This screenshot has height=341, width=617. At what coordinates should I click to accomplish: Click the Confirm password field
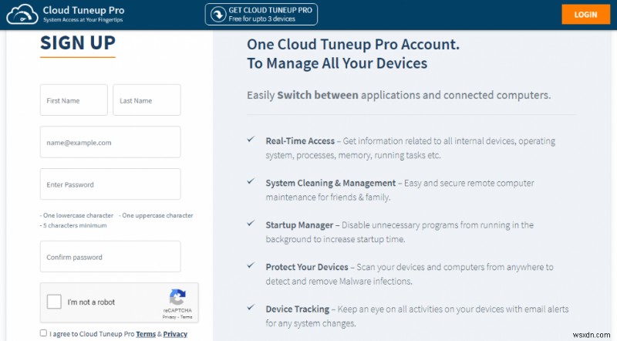pos(110,257)
